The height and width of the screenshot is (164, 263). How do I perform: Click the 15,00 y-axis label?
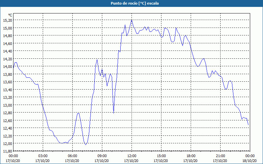(x=8, y=28)
